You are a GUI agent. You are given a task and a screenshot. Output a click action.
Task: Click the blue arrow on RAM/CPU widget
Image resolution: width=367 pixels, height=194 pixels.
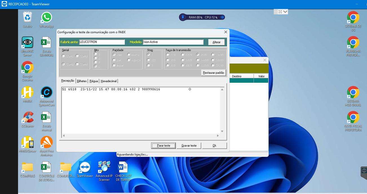coord(222,17)
